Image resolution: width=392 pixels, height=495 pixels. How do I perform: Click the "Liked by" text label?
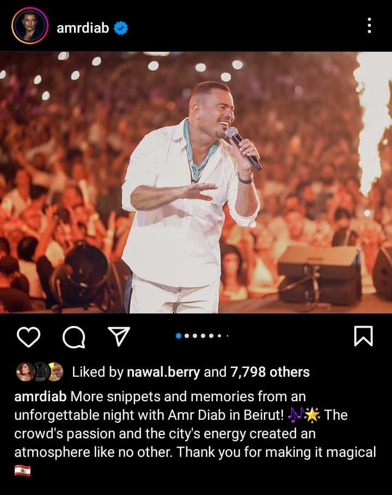pos(97,372)
